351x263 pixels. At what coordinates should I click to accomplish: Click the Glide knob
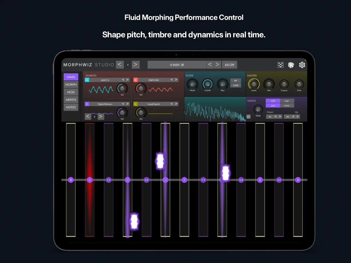pos(258,109)
